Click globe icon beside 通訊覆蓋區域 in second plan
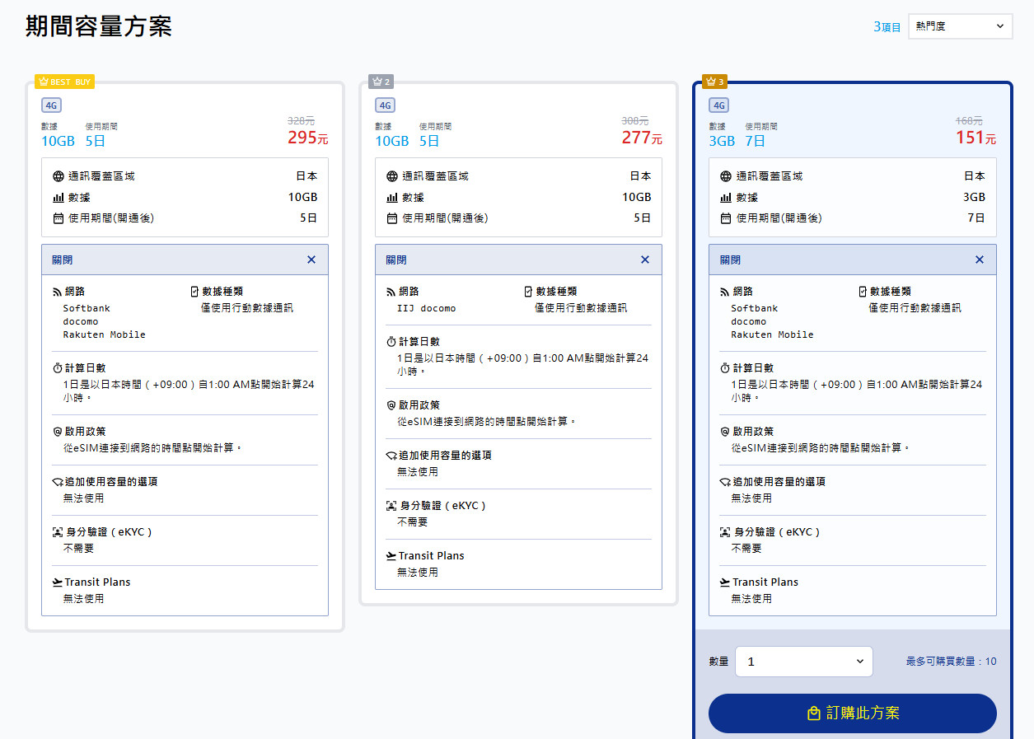 point(392,176)
